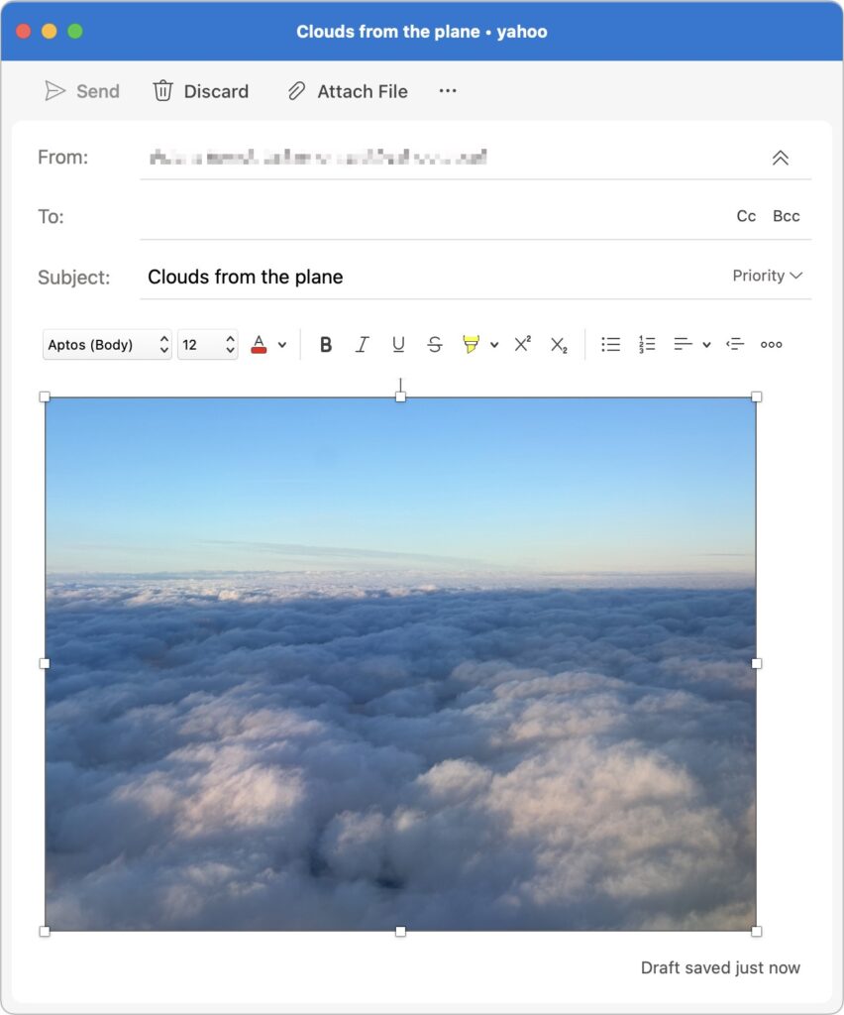Open the Priority dropdown

(767, 276)
